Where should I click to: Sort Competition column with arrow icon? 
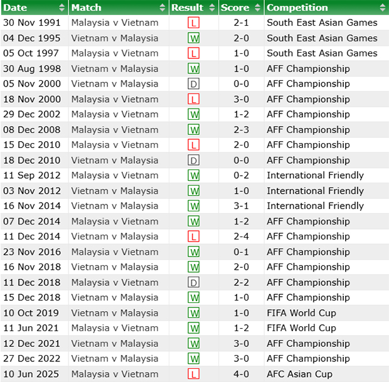coord(383,8)
